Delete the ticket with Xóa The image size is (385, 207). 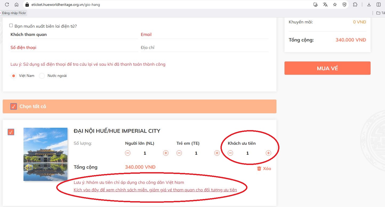point(264,168)
